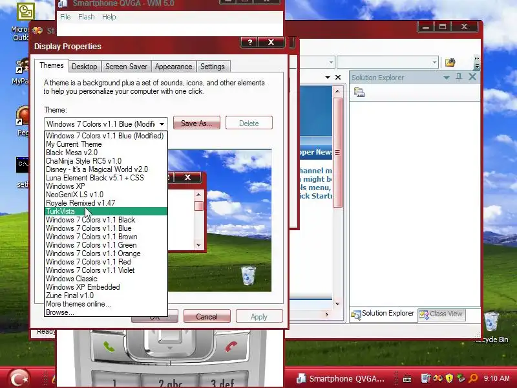Close the Start Page document tab

338,77
